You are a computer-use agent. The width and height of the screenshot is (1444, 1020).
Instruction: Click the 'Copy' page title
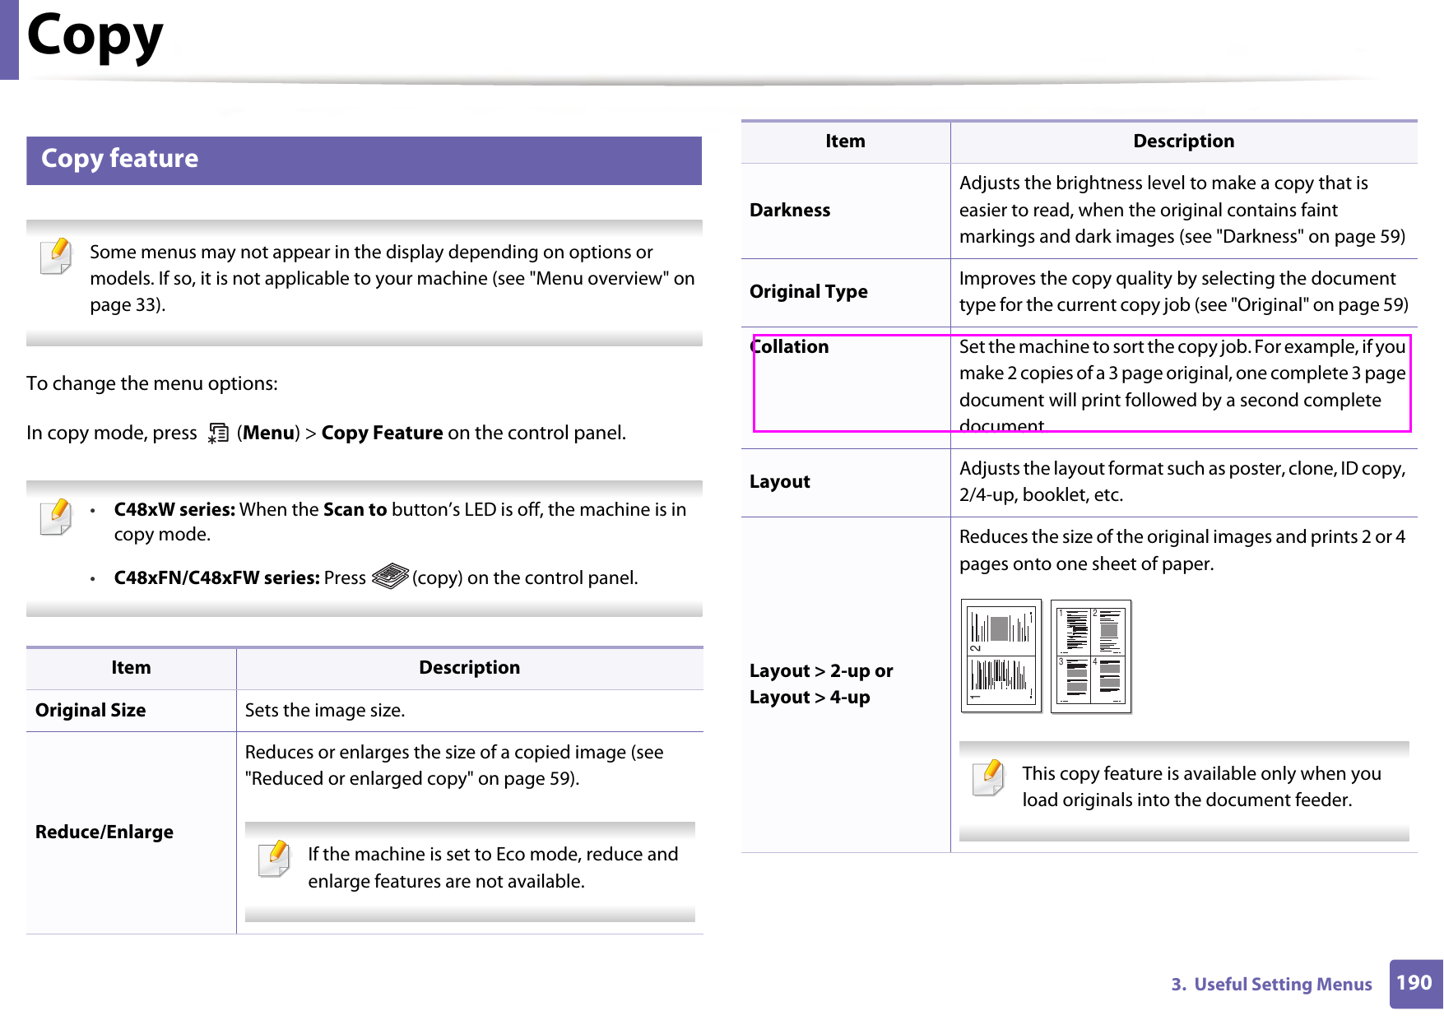[95, 37]
